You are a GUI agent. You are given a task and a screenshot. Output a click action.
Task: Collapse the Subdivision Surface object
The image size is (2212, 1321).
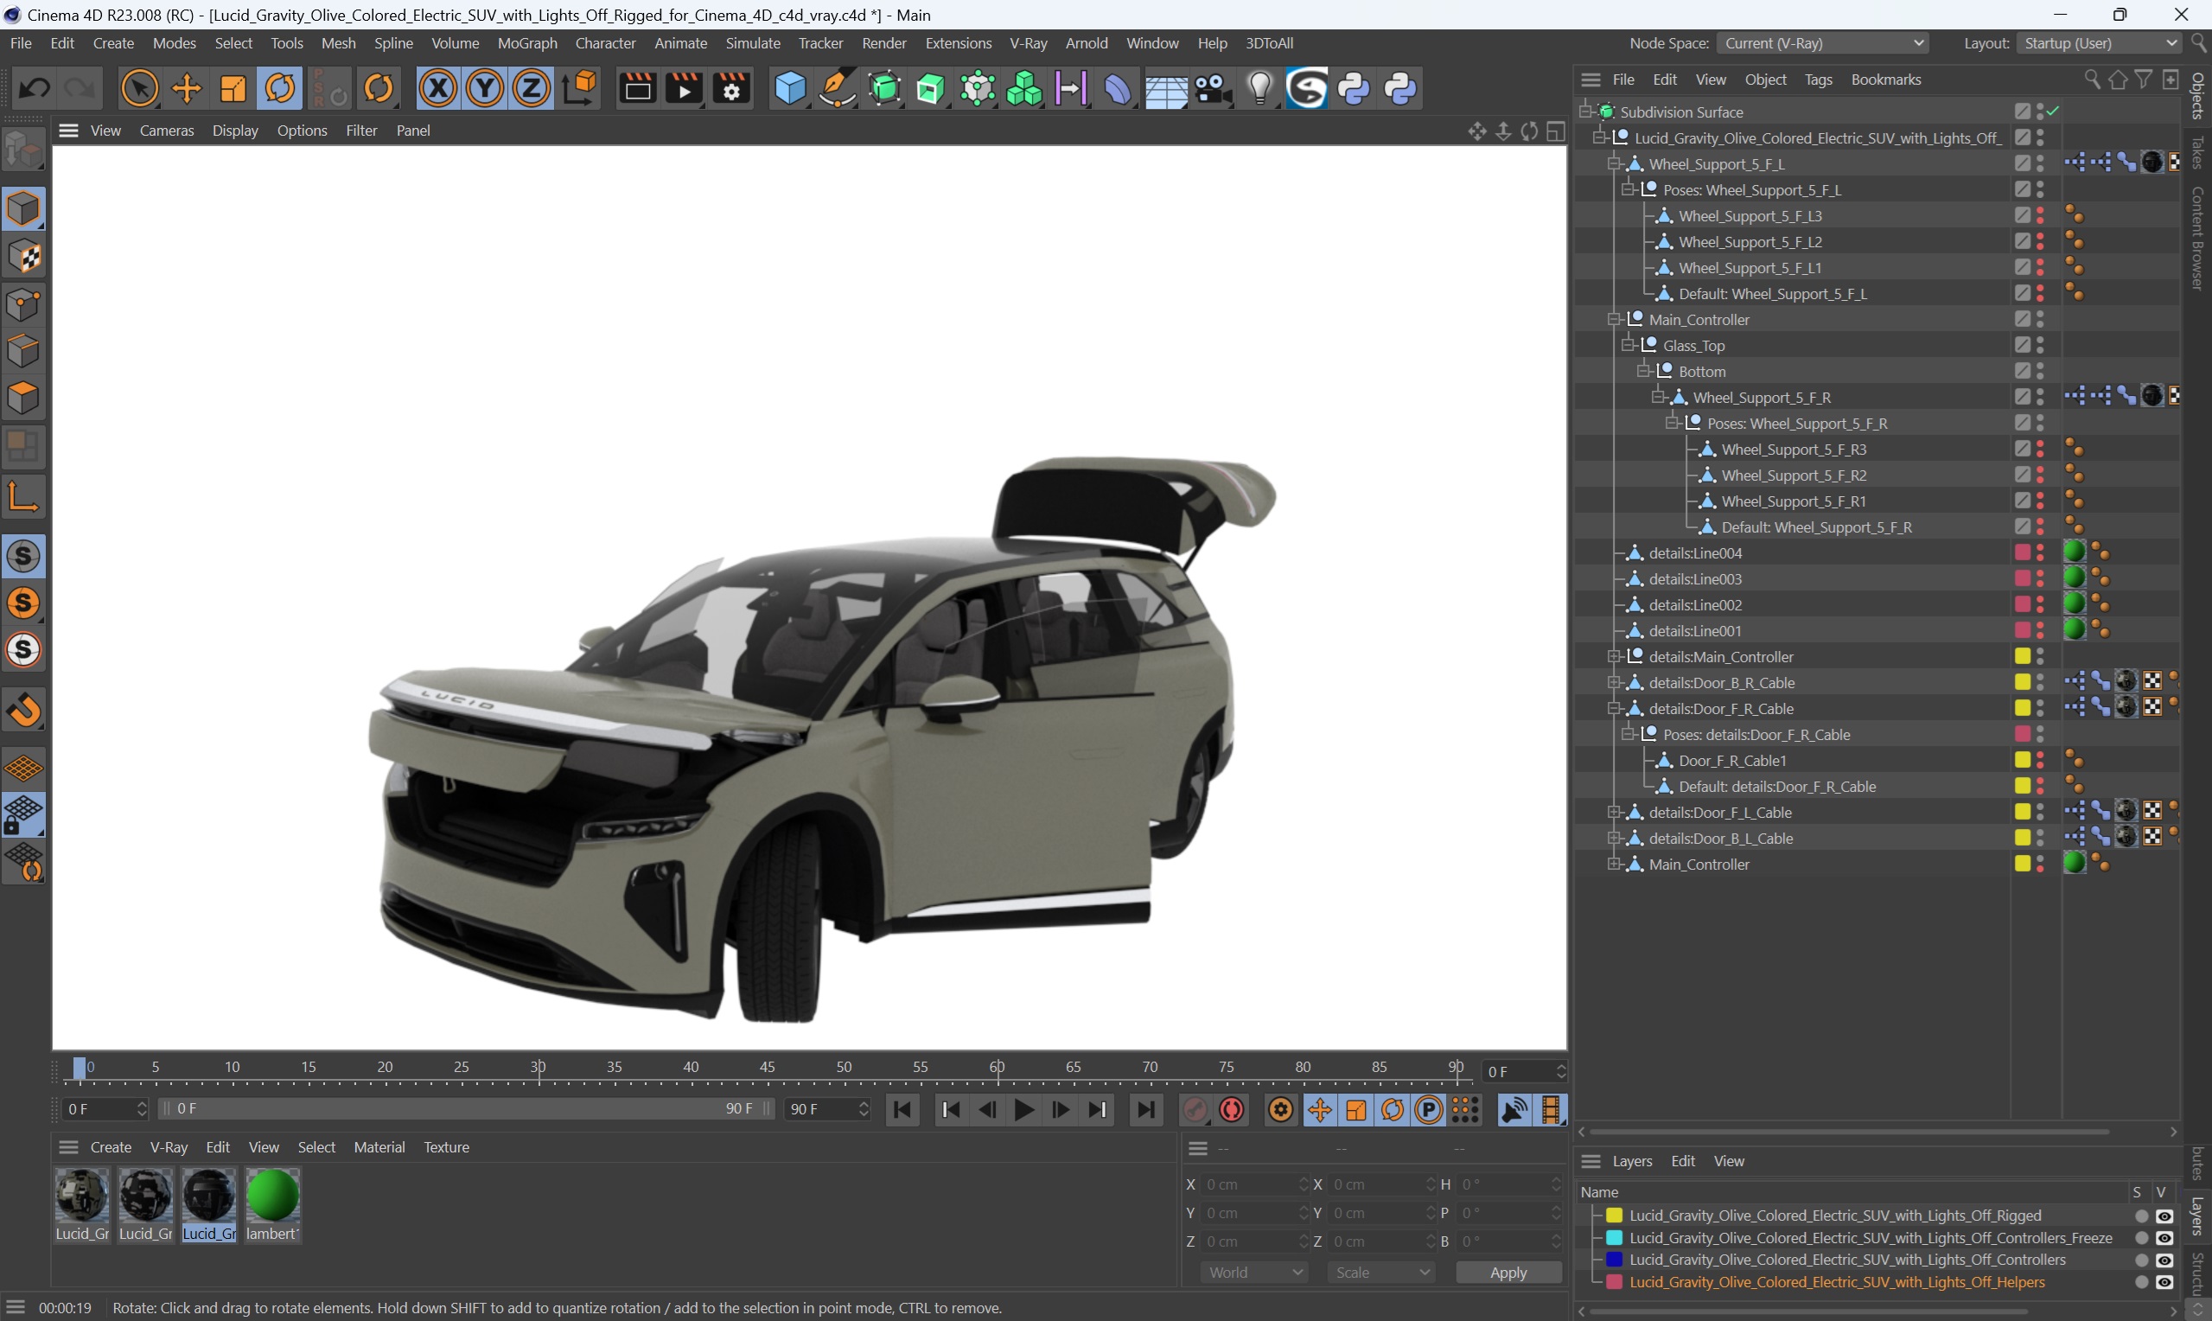click(1584, 112)
